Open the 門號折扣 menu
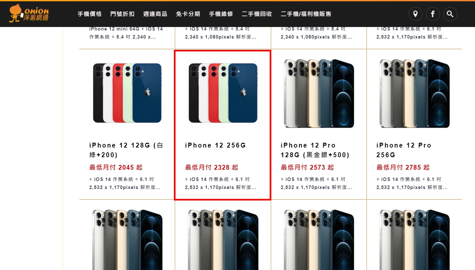The height and width of the screenshot is (270, 475). pyautogui.click(x=122, y=14)
